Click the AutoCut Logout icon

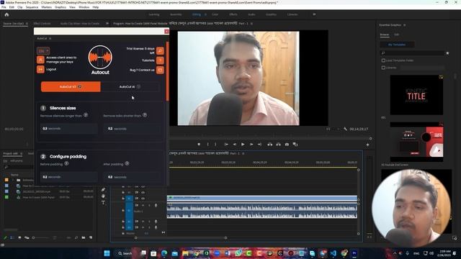pyautogui.click(x=40, y=69)
